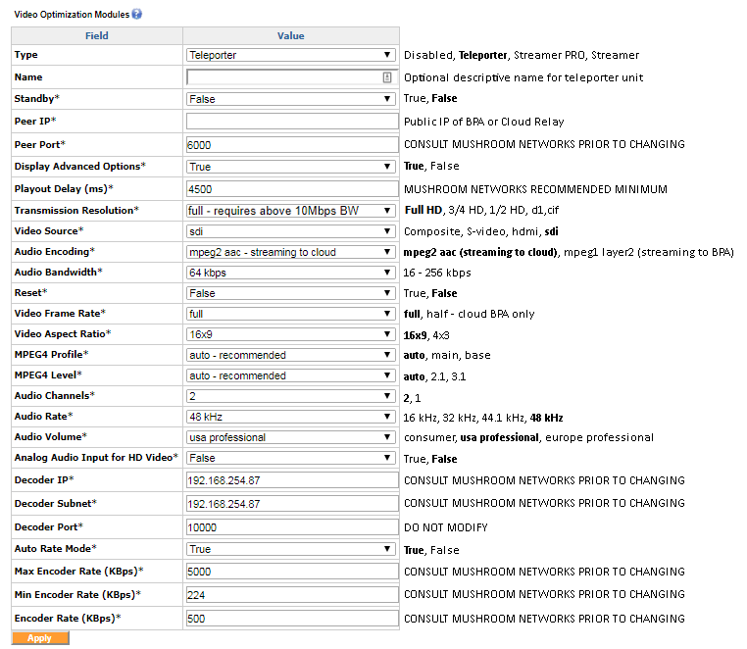The height and width of the screenshot is (649, 747).
Task: Open the Audio Volume dropdown
Action: pos(290,437)
